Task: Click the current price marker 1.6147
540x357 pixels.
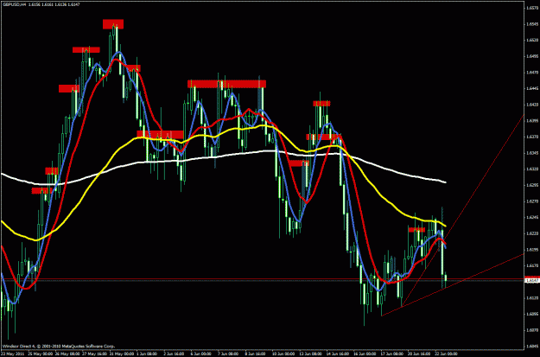Action: [x=531, y=281]
